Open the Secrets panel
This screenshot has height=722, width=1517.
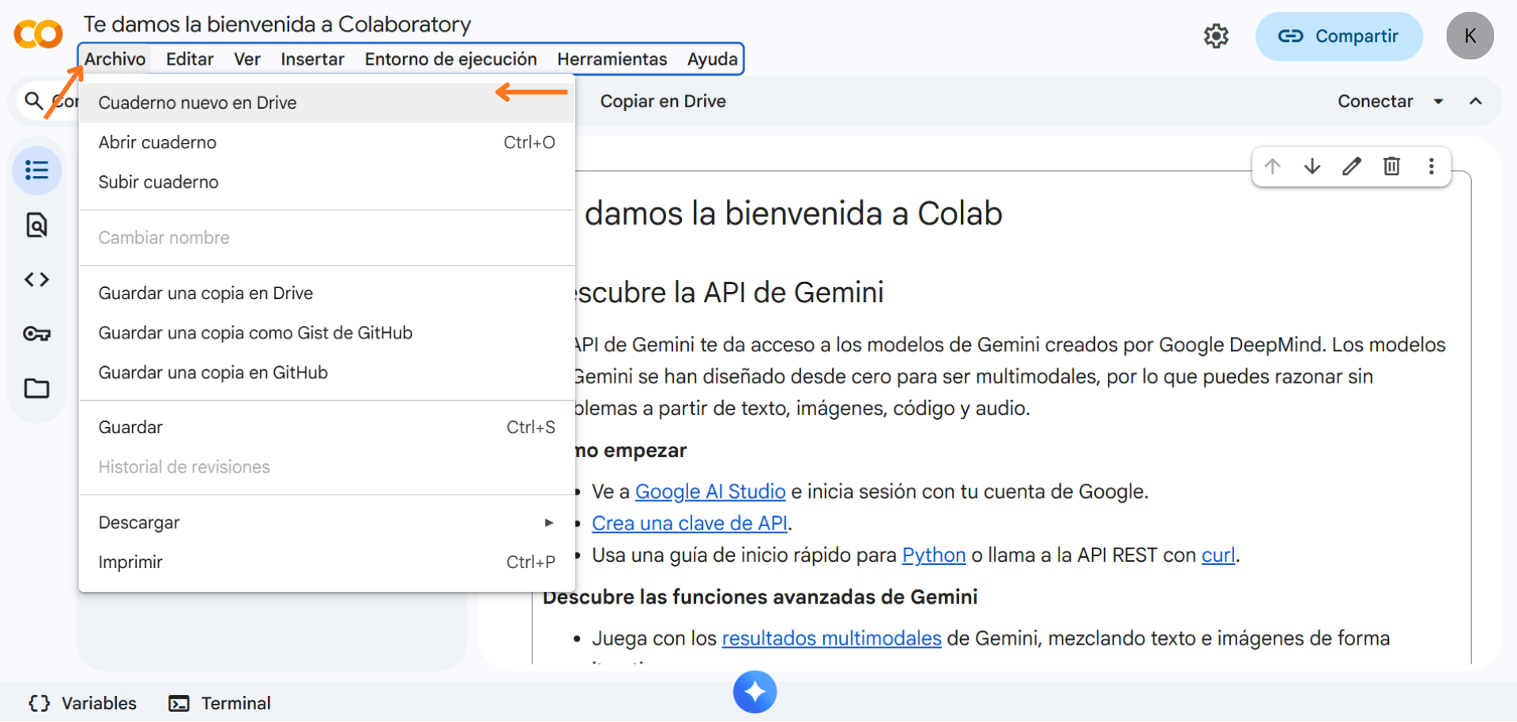point(36,333)
